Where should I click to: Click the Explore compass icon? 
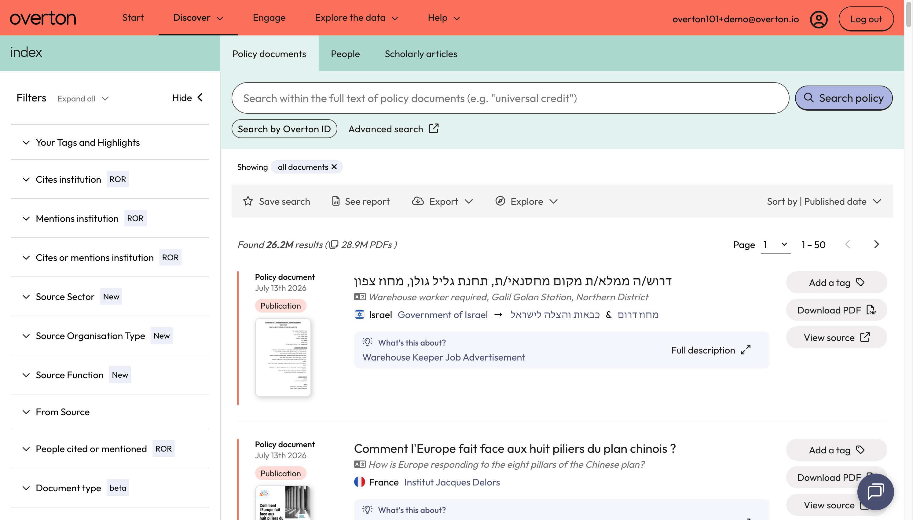[500, 201]
